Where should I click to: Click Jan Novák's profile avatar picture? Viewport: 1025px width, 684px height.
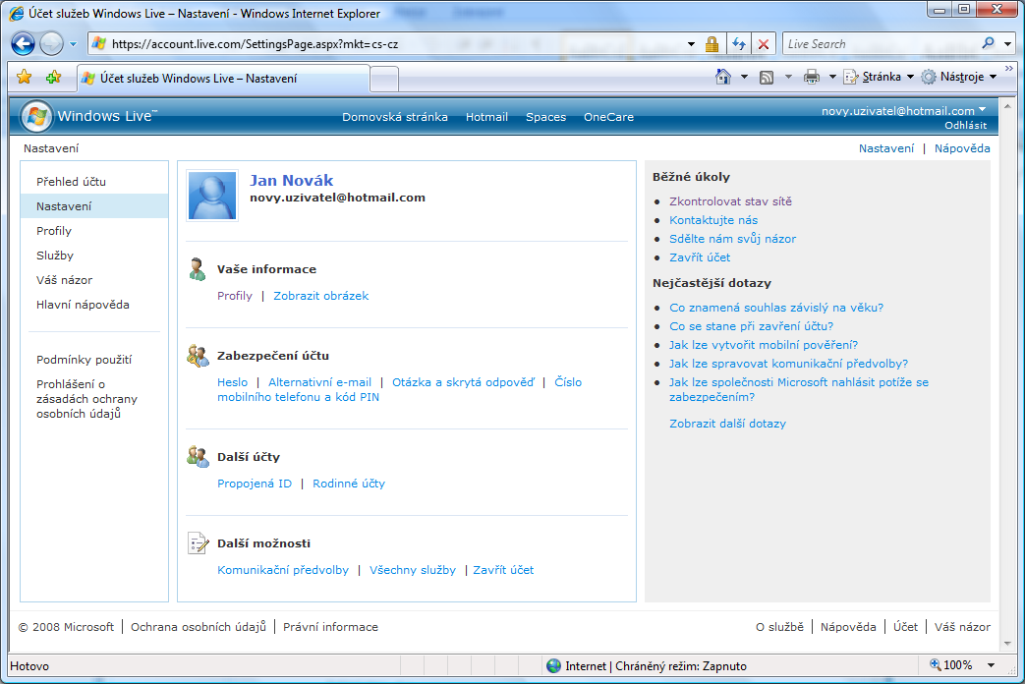pos(212,196)
